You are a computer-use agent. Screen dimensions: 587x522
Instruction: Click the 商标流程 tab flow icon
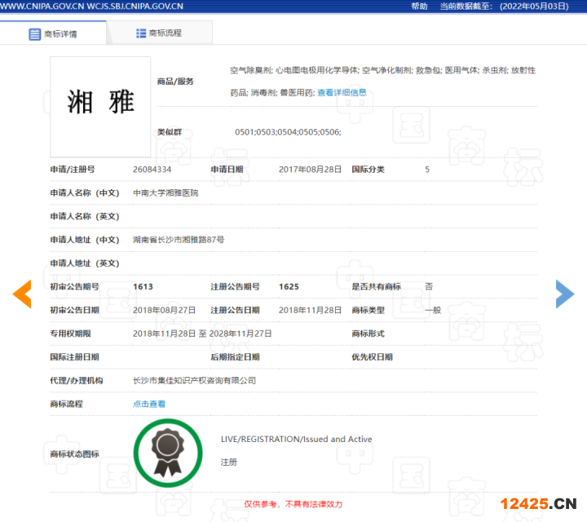pos(141,33)
